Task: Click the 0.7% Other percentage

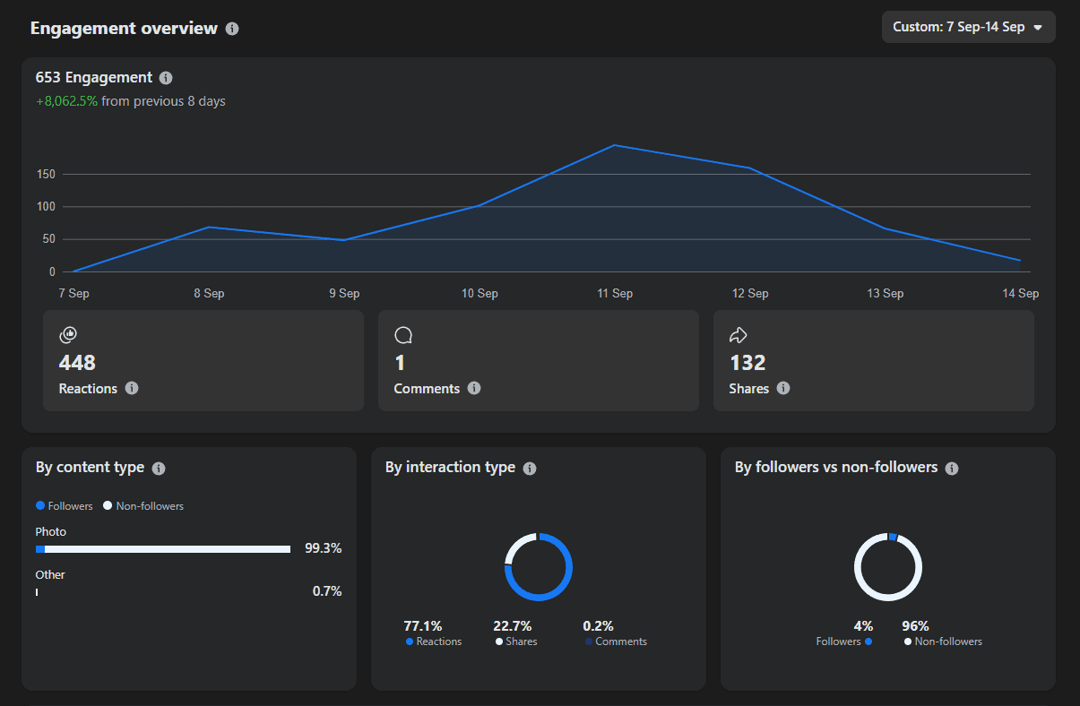Action: click(x=327, y=591)
